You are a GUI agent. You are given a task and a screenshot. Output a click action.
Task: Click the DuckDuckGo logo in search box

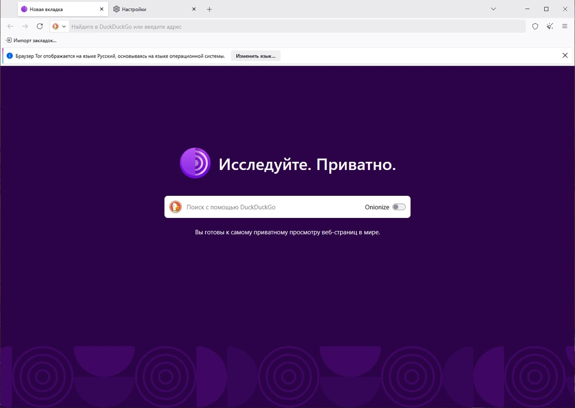point(175,207)
